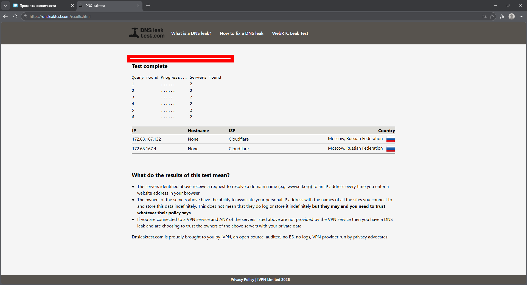Open the browser profile avatar
527x285 pixels.
pos(511,16)
